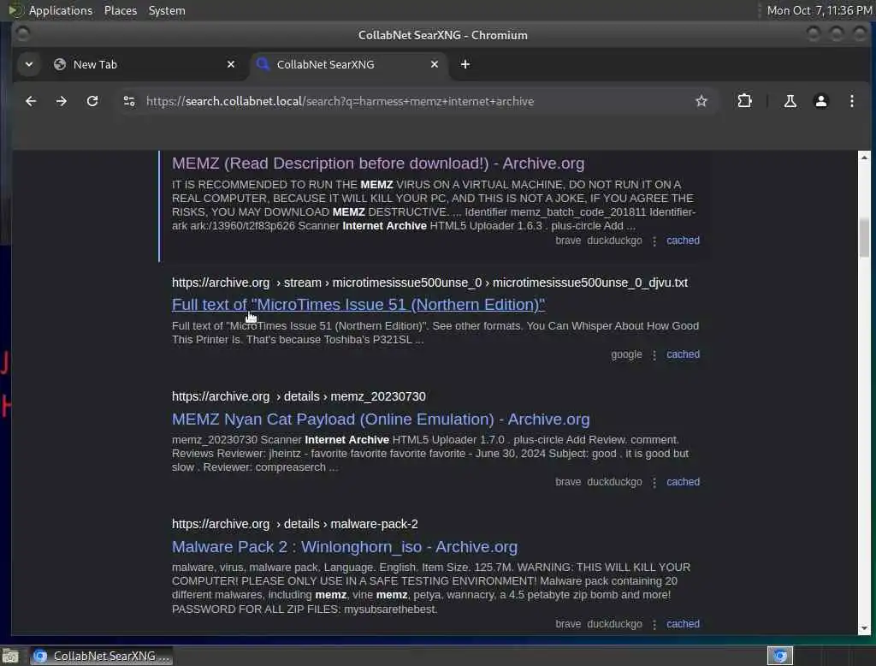
Task: Close the New Tab tab
Action: coord(231,64)
